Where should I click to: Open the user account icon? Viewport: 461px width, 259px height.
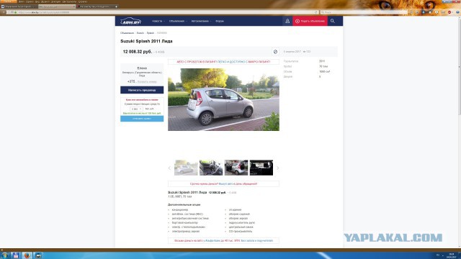287,21
